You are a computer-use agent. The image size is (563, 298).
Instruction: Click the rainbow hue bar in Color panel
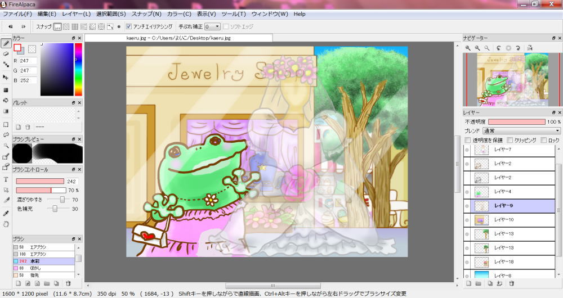coord(78,67)
